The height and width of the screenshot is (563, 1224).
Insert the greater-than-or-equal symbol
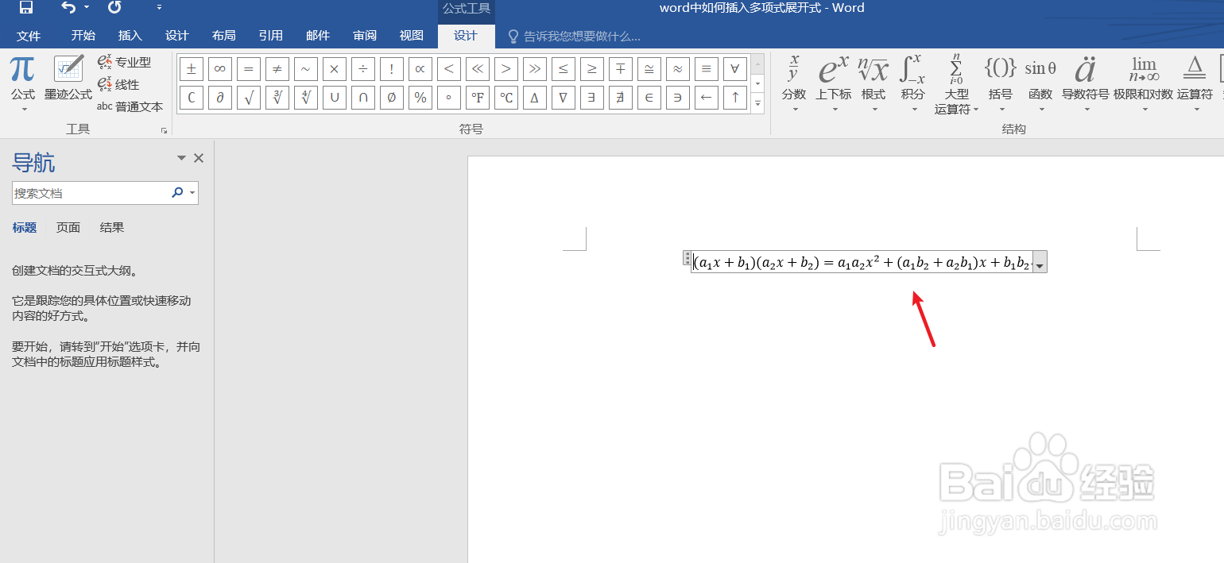[592, 69]
